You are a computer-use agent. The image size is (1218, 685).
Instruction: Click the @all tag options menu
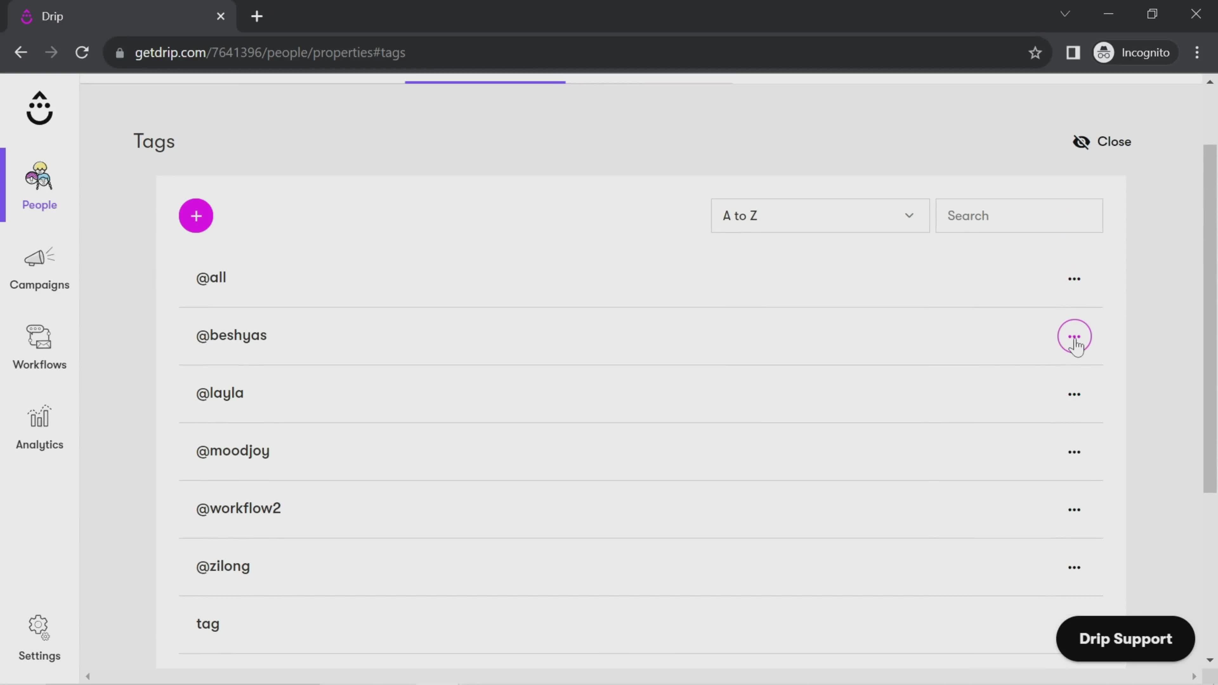tap(1074, 278)
